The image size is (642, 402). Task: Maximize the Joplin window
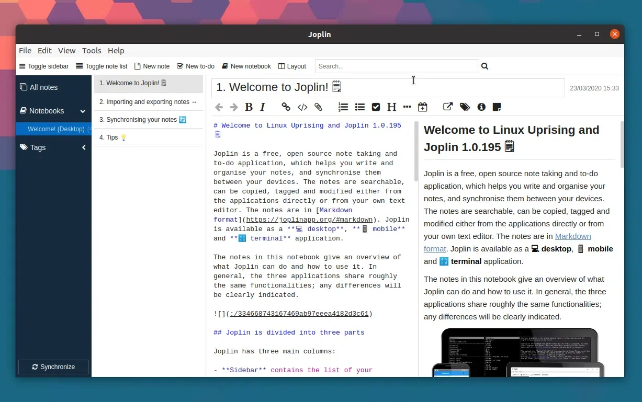597,34
